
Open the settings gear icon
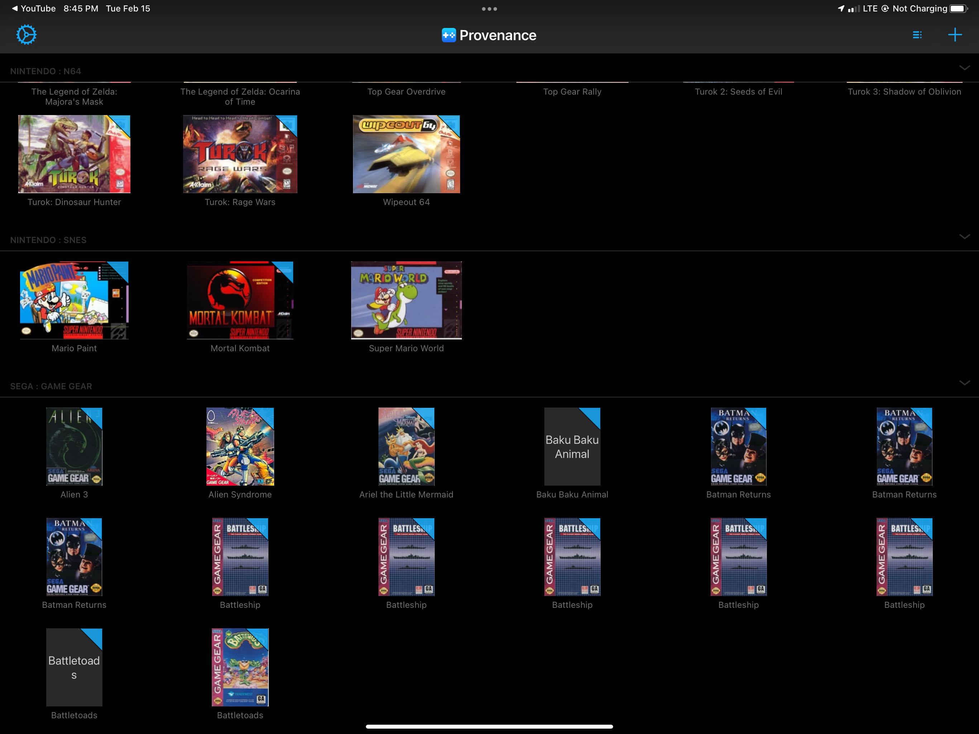coord(26,34)
